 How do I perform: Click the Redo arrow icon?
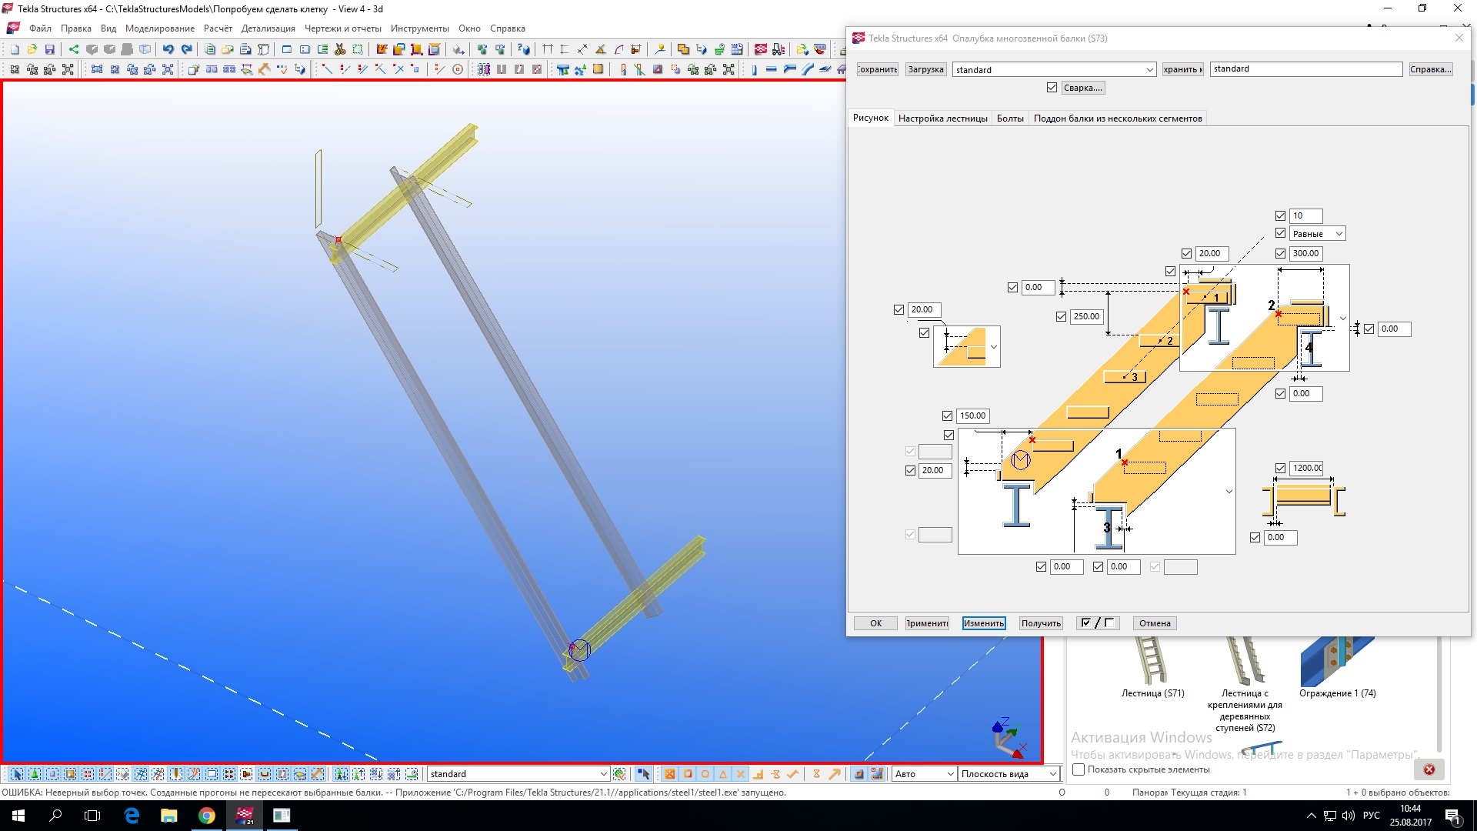[x=186, y=49]
